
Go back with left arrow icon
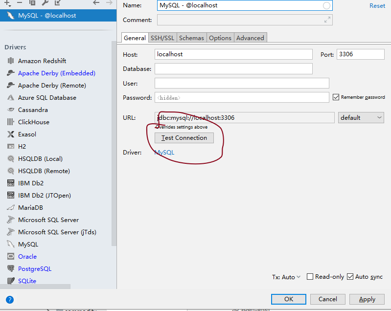[96, 3]
